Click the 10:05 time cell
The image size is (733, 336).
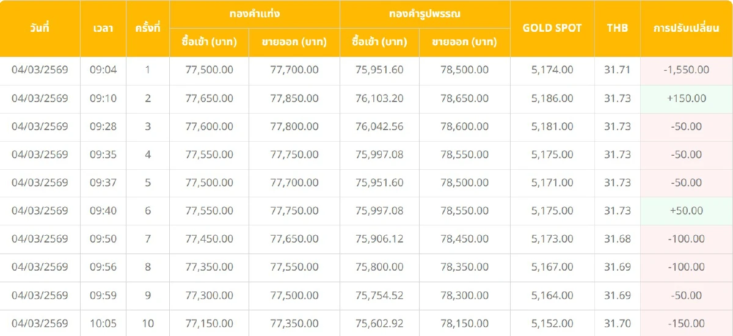103,323
